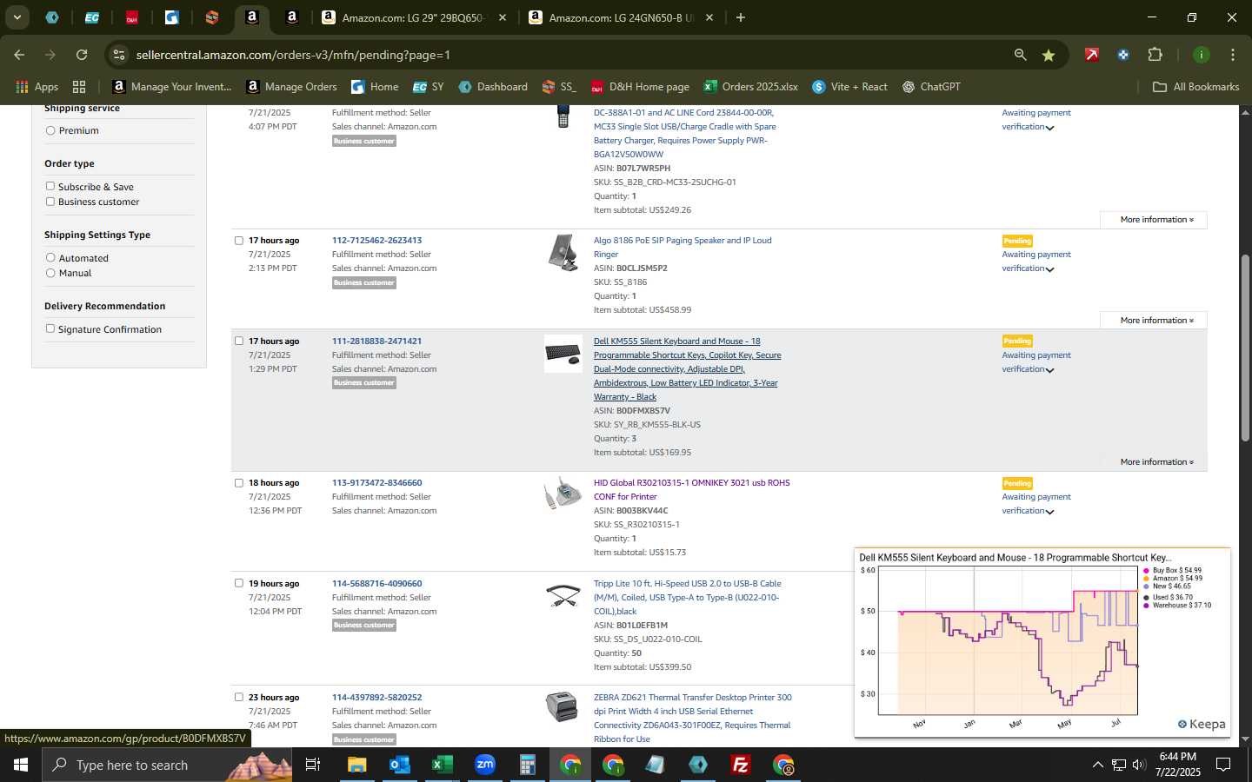1252x782 pixels.
Task: Open order link 113-9173472-8346660
Action: click(x=376, y=483)
